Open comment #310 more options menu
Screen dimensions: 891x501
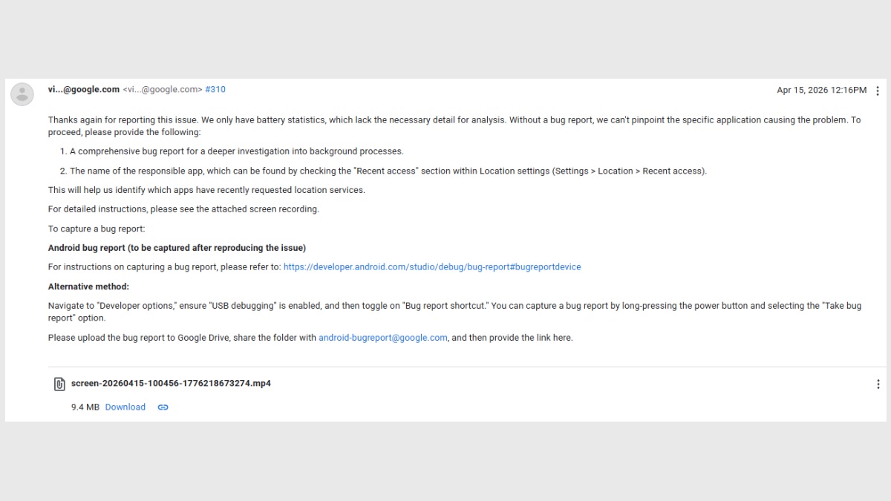tap(878, 91)
